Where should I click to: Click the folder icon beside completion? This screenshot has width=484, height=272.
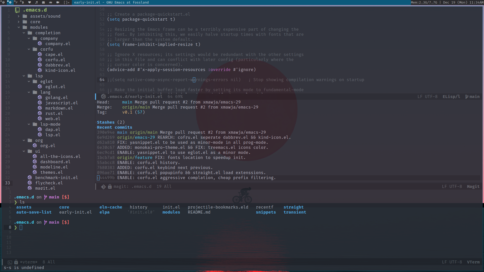(x=30, y=33)
